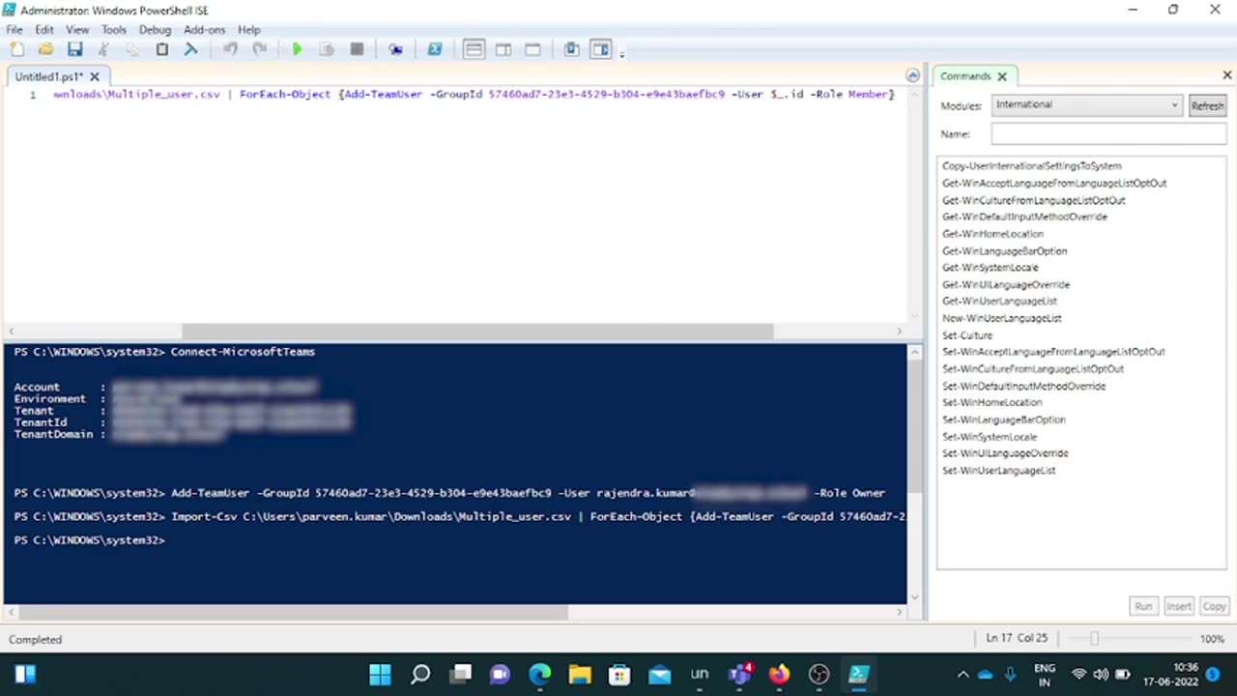This screenshot has width=1237, height=696.
Task: Cut selection using the scissors icon
Action: pos(103,49)
